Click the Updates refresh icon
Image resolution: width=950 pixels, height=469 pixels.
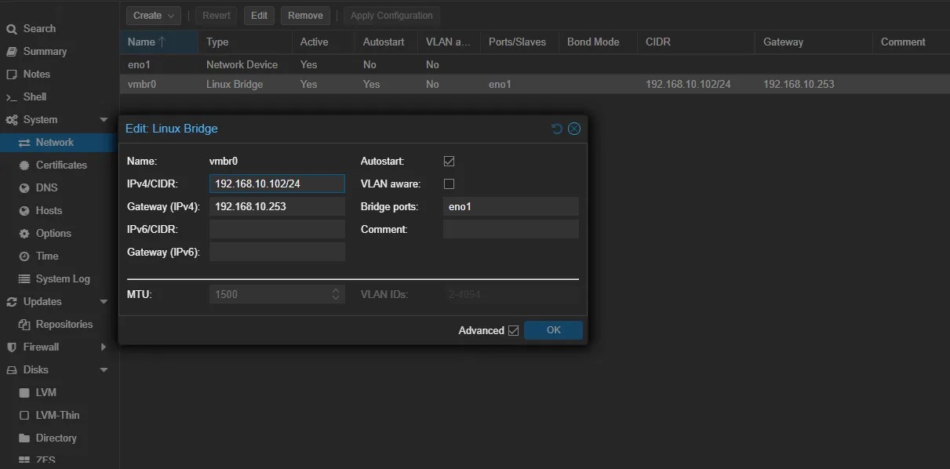(x=12, y=302)
